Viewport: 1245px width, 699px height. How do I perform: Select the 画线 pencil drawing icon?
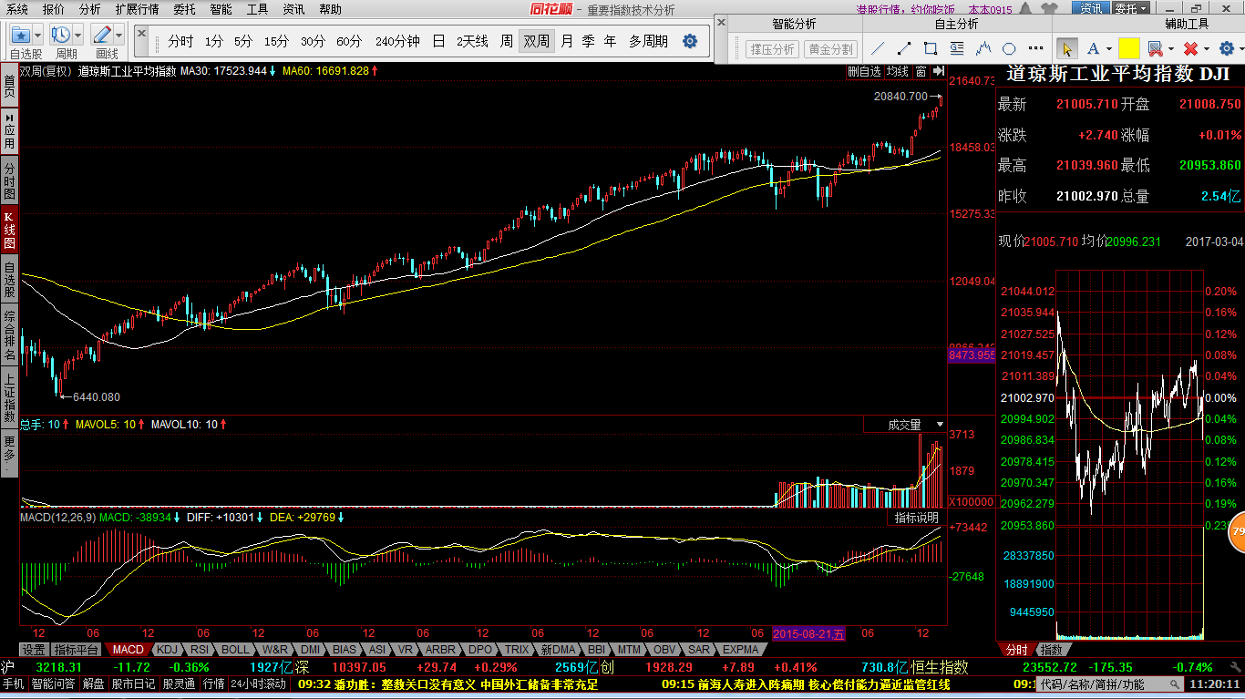[102, 36]
